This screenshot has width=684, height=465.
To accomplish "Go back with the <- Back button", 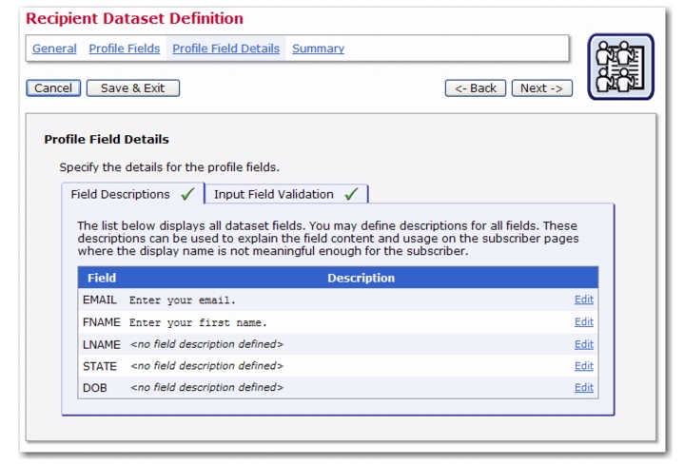I will tap(476, 88).
